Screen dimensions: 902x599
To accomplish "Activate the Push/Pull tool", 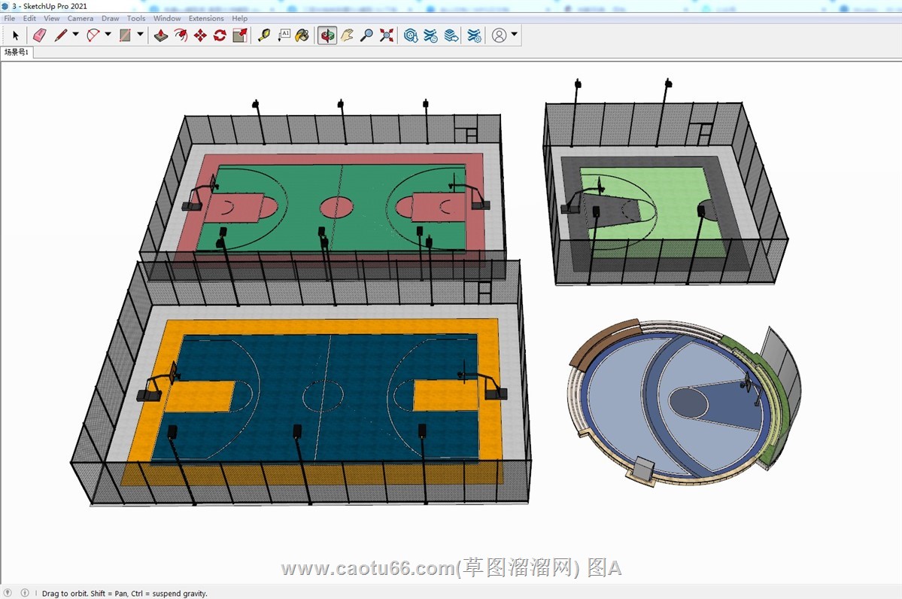I will (161, 35).
